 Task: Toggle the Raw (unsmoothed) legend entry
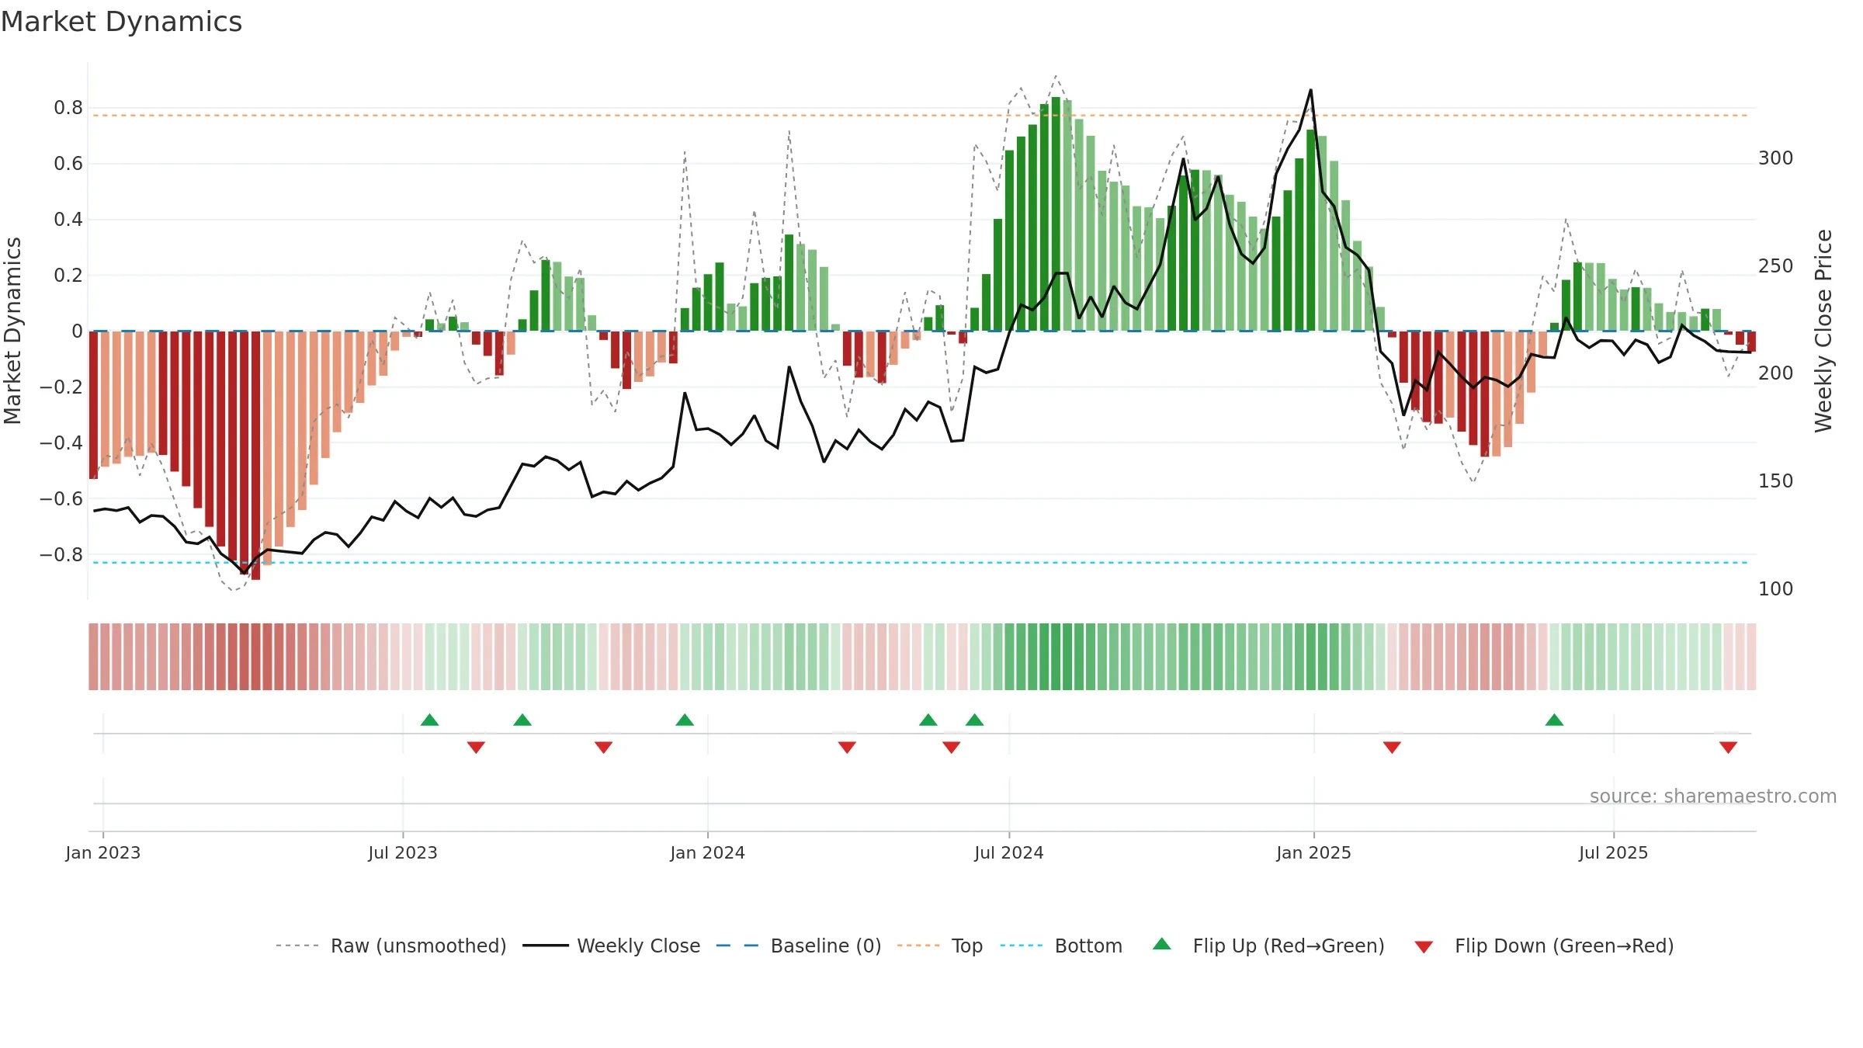point(391,946)
